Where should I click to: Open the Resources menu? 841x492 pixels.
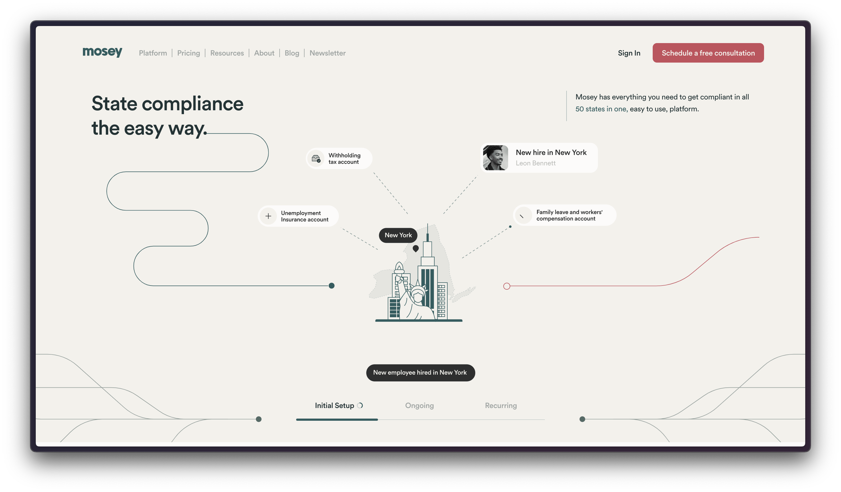click(x=227, y=53)
